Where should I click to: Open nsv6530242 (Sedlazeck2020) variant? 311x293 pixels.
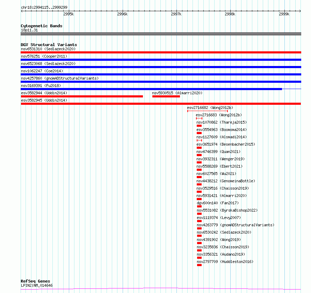(x=224, y=232)
